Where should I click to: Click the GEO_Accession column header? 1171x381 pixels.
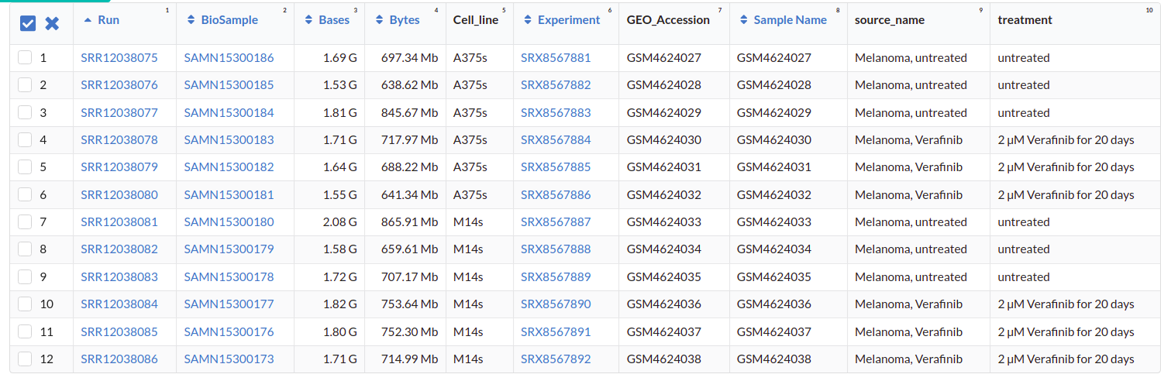click(668, 20)
